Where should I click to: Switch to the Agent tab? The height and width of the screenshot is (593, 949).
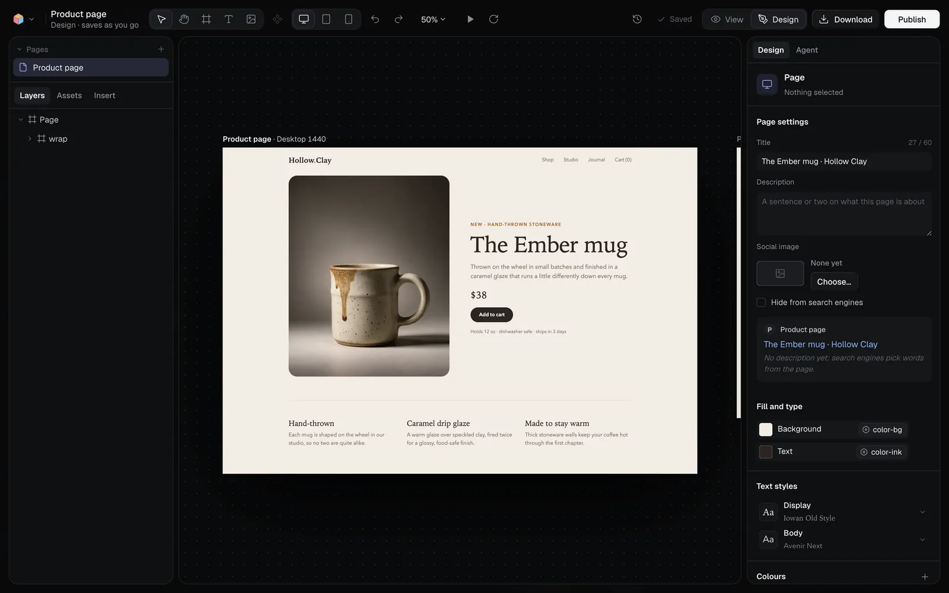[x=807, y=50]
